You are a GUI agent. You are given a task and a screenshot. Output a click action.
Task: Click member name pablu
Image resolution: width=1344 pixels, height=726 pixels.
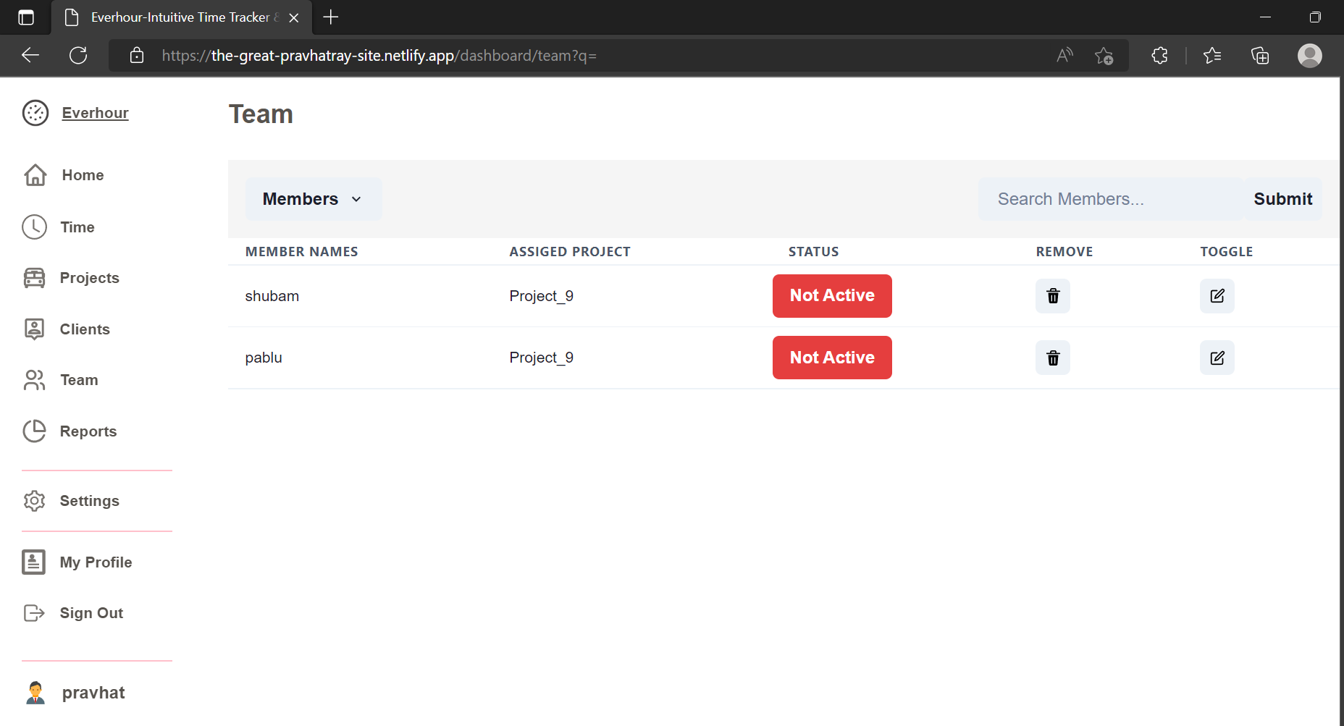coord(264,358)
